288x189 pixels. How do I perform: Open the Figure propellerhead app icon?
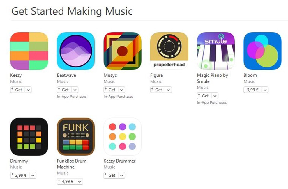[169, 51]
